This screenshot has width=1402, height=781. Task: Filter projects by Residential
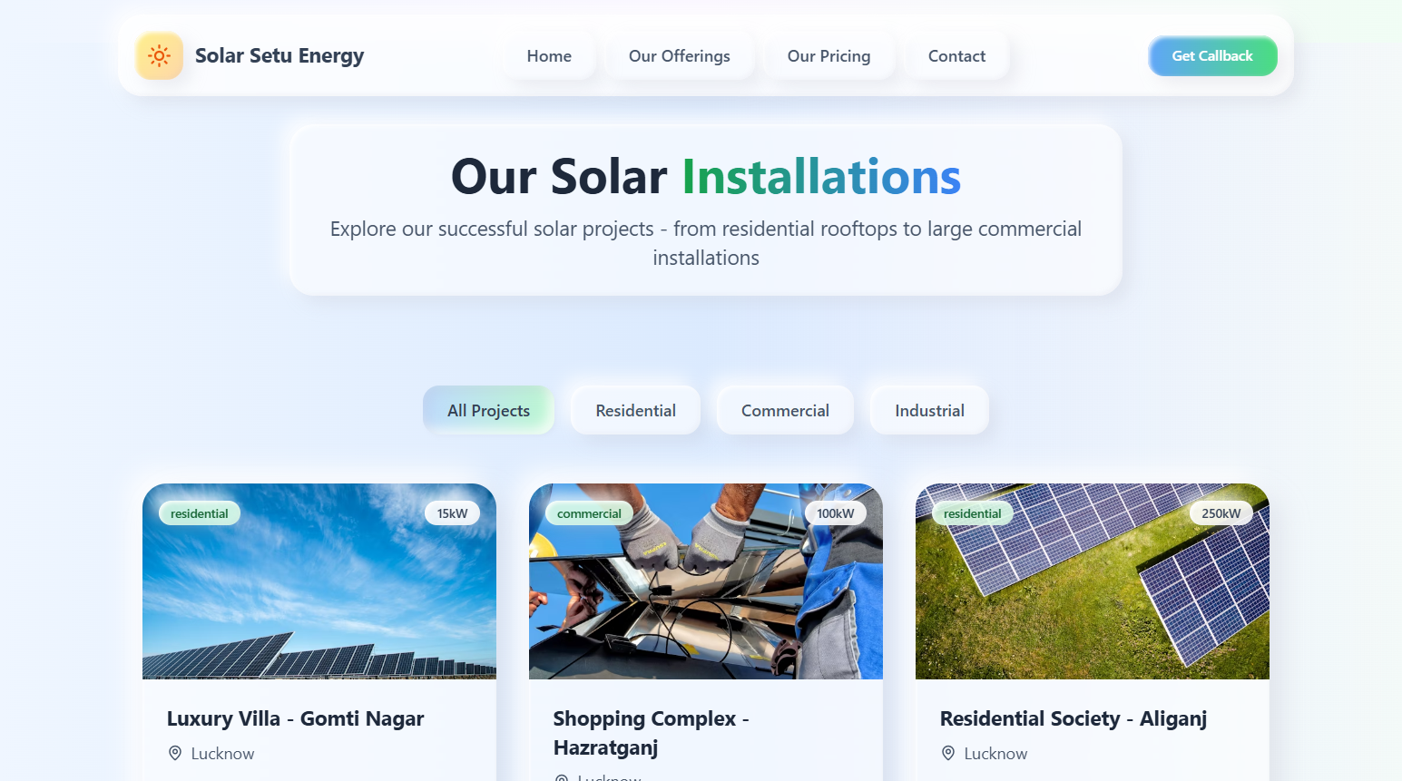(636, 410)
